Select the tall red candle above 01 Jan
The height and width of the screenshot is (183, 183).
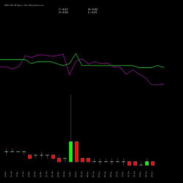click(x=76, y=152)
